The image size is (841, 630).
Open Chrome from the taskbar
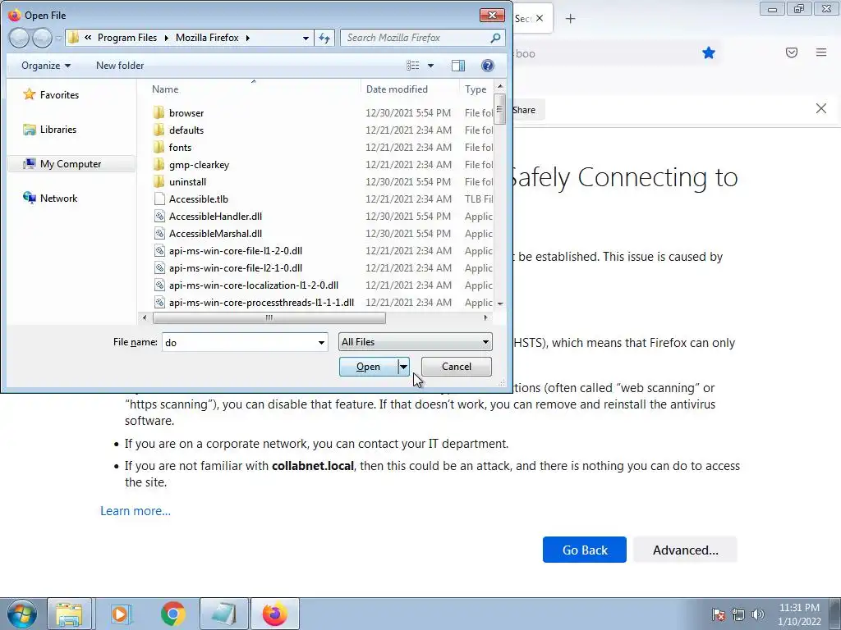pos(172,614)
